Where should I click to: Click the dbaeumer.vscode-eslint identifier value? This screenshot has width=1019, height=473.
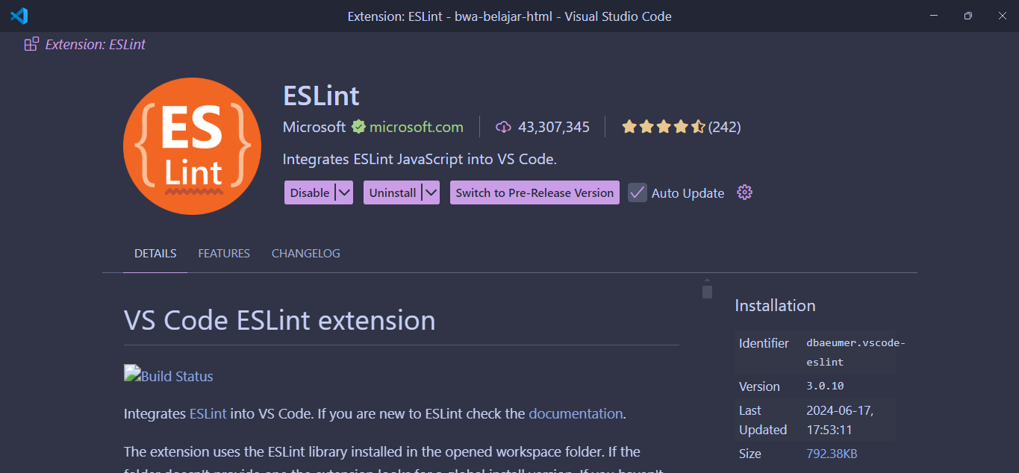856,352
